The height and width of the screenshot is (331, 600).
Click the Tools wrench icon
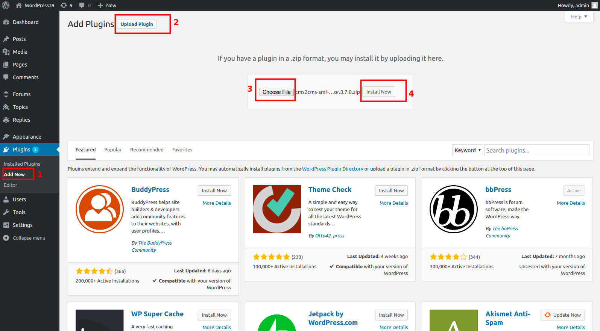coord(6,212)
